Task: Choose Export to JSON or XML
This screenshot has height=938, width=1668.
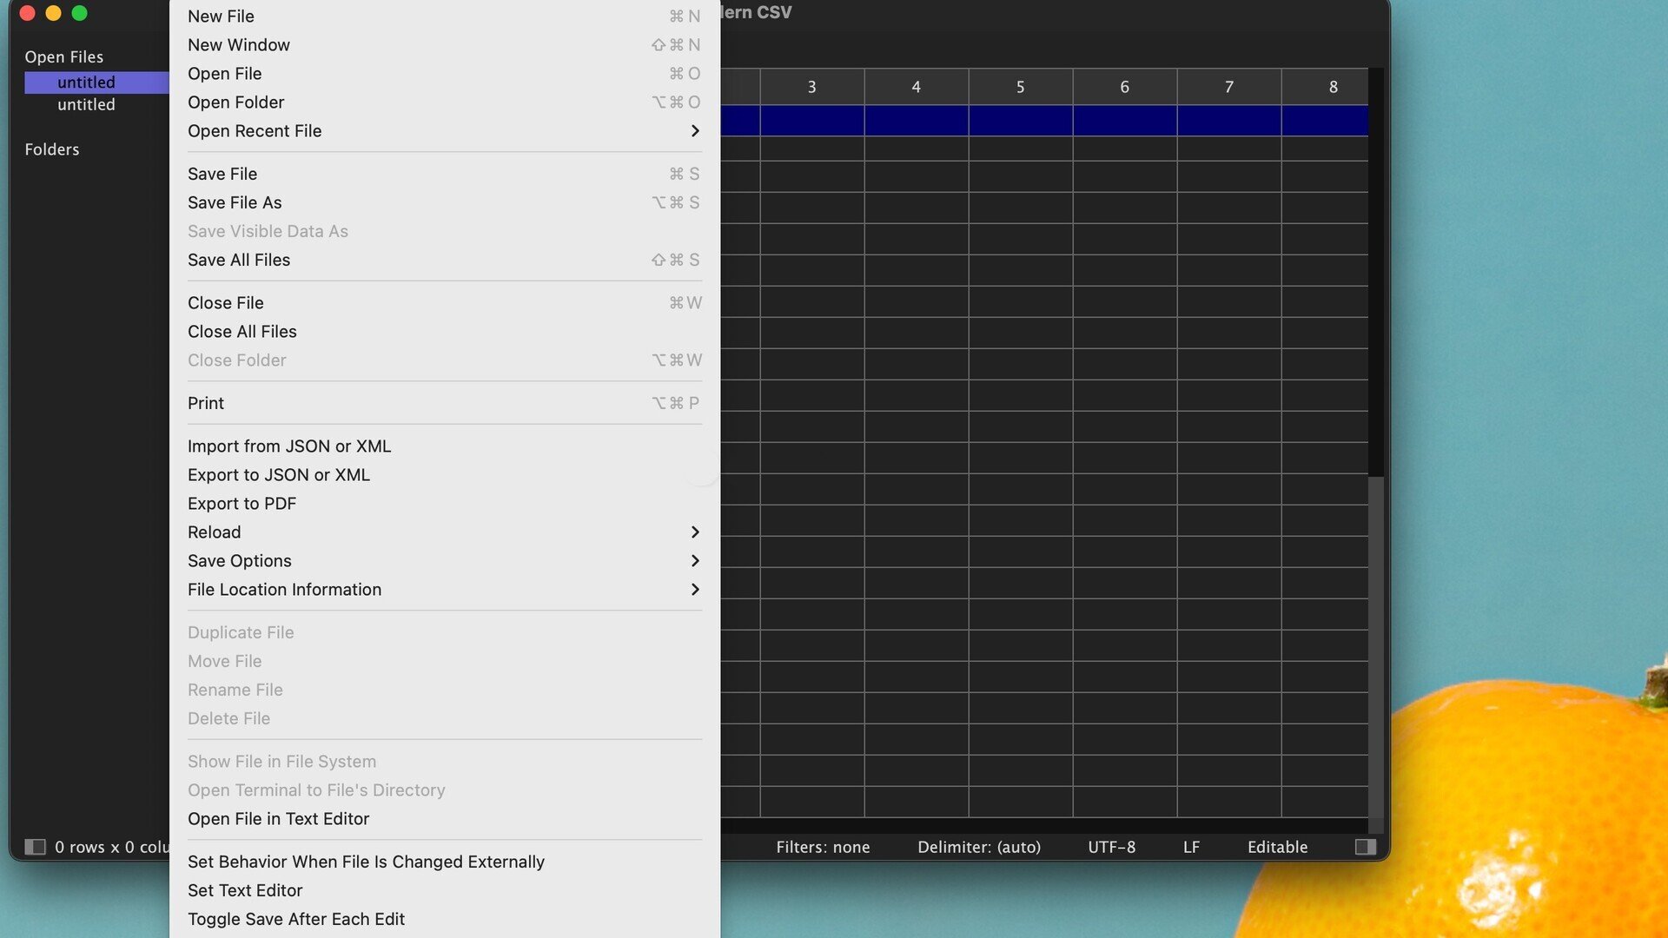Action: tap(445, 474)
